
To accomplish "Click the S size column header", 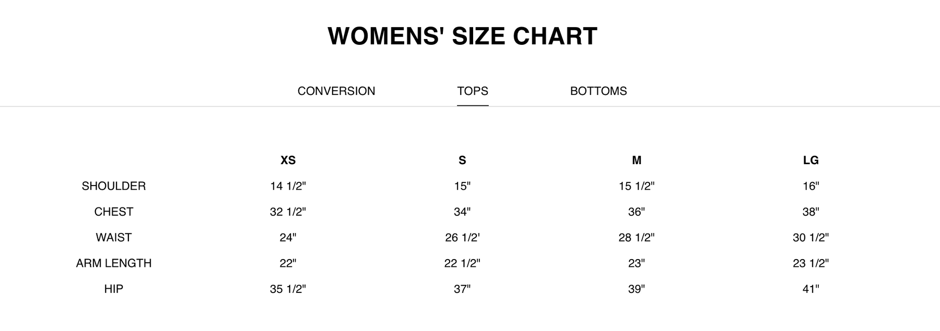I will (x=462, y=161).
